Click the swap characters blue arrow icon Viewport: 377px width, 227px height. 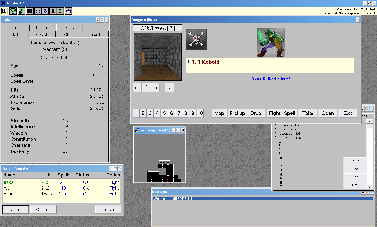tap(45, 11)
